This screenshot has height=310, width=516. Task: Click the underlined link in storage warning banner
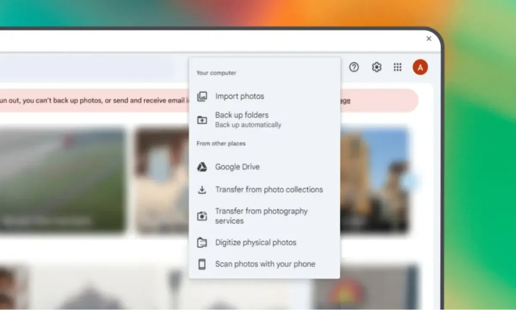(345, 101)
